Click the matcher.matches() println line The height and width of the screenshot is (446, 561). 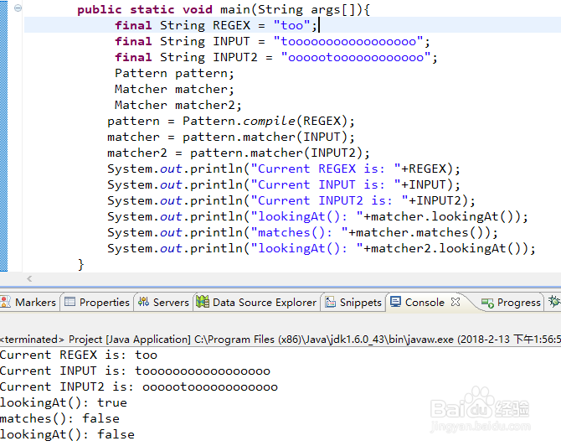click(x=302, y=232)
